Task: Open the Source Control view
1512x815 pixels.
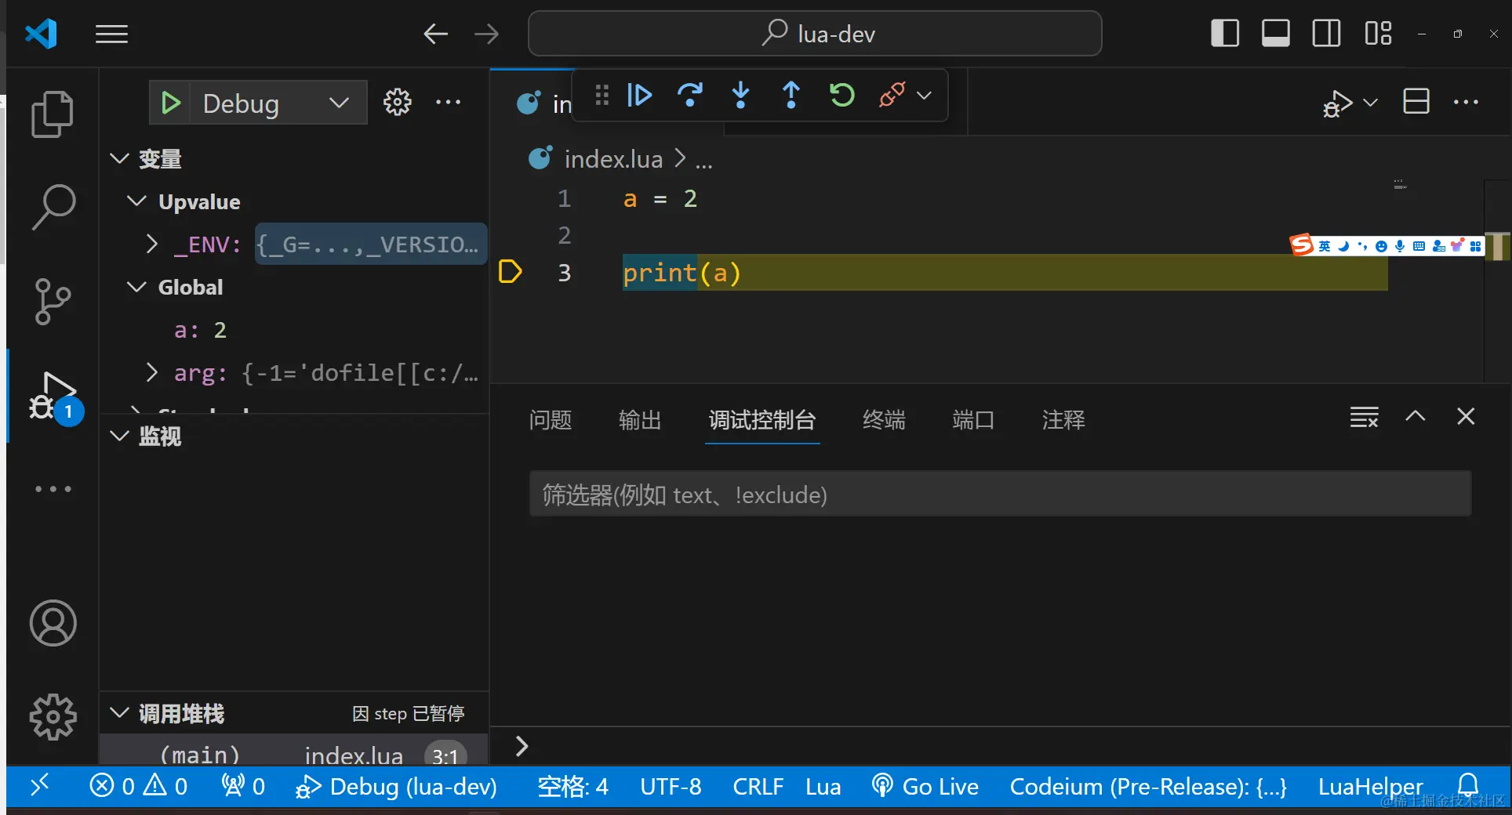Action: coord(53,302)
